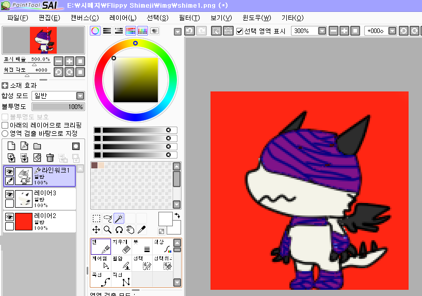Click the clear layer eraser icon
This screenshot has width=422, height=296.
[x=37, y=158]
